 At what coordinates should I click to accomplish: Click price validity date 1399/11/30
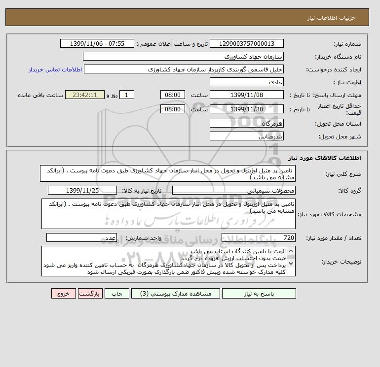(x=246, y=109)
